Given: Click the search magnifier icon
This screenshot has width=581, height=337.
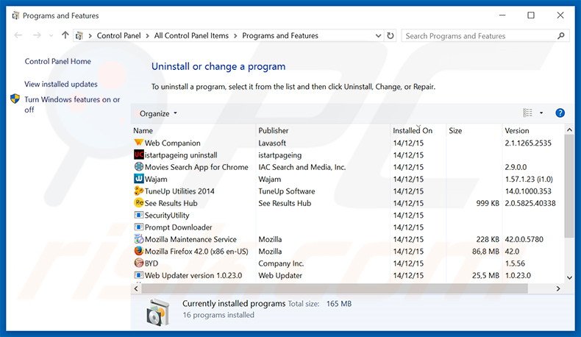Looking at the screenshot, I should pos(561,36).
